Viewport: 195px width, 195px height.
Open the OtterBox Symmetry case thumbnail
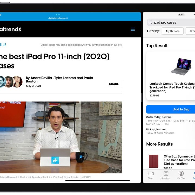(x=154, y=161)
